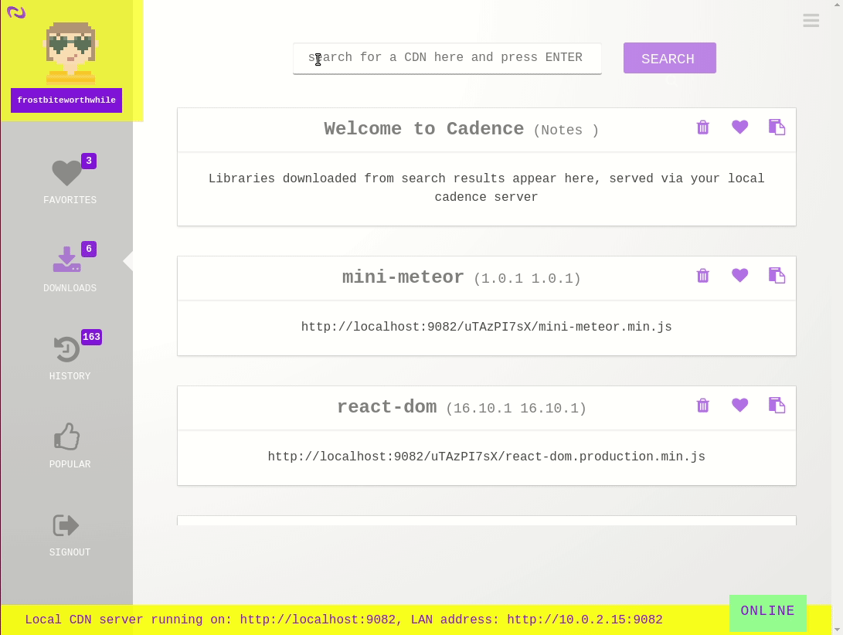Open the Popular section
Screen dimensions: 843x635
click(66, 436)
